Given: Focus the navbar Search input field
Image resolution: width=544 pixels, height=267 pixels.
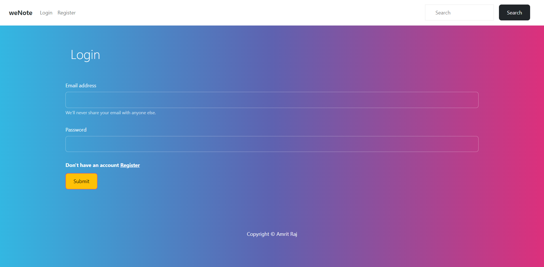Looking at the screenshot, I should coord(459,12).
